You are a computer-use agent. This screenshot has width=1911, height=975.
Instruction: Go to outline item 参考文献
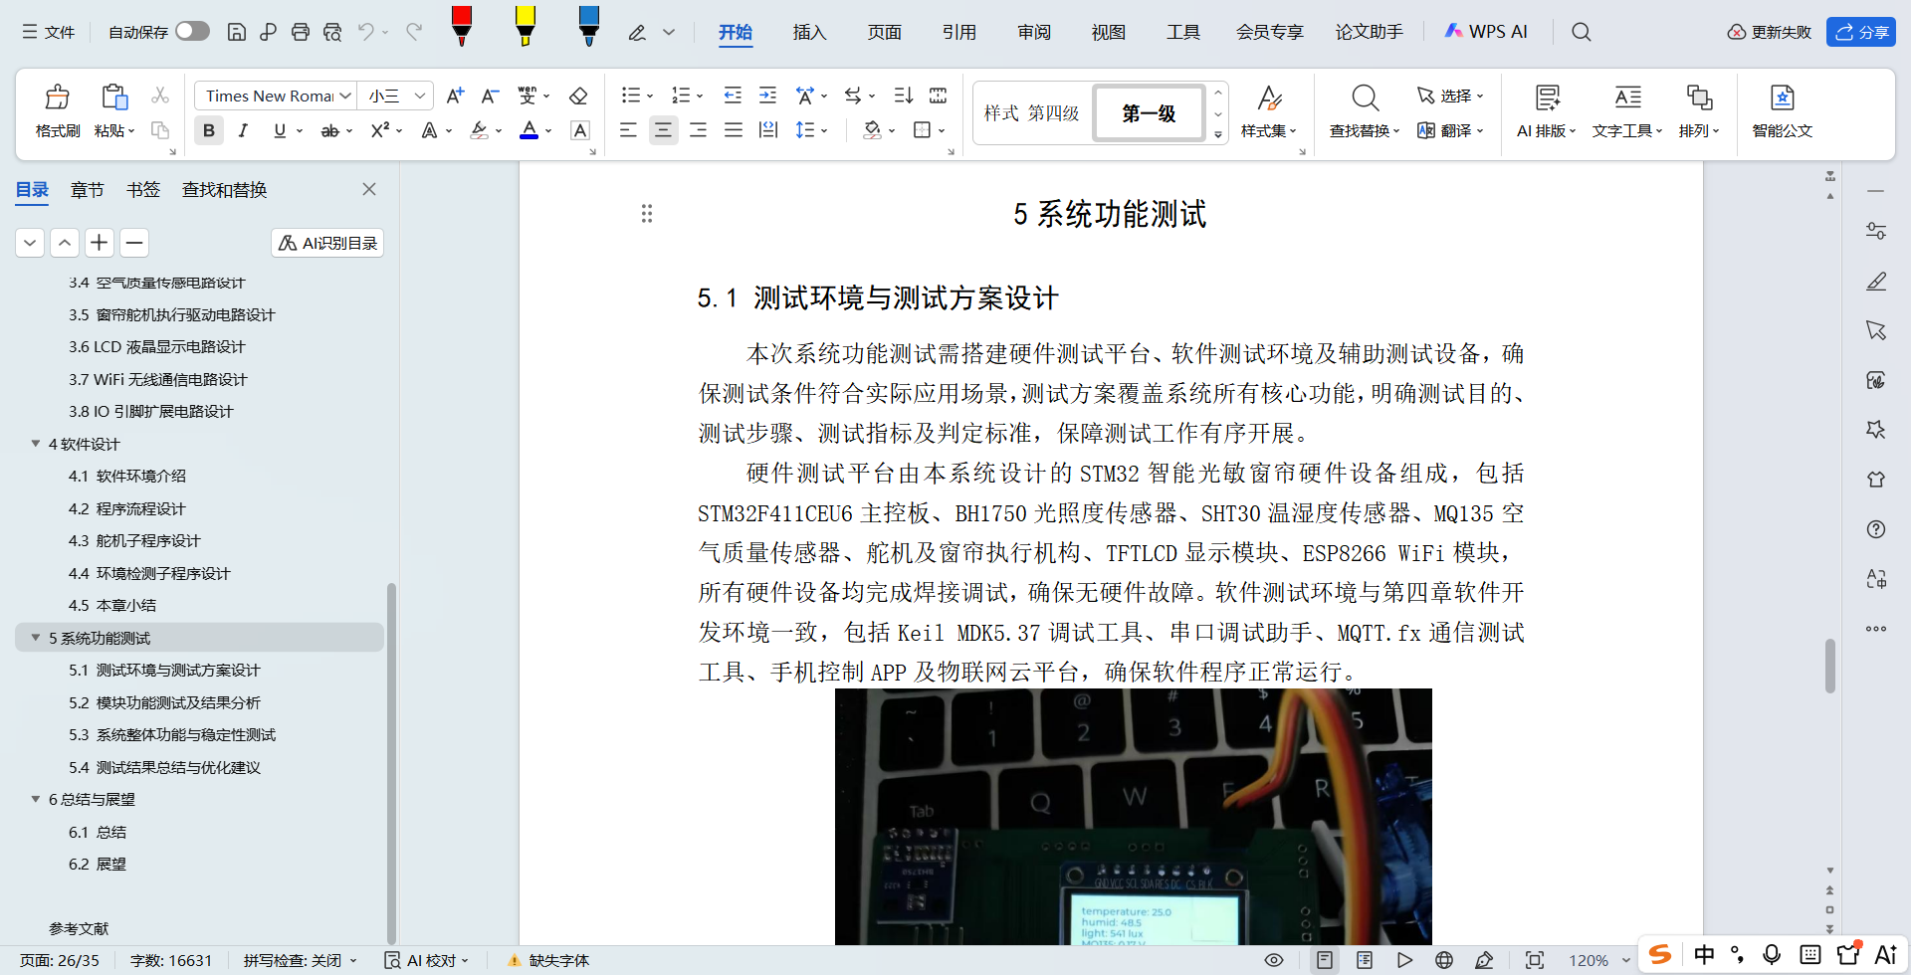tap(79, 928)
